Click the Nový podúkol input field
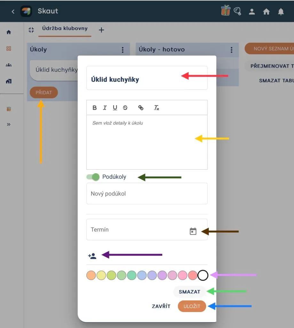The image size is (294, 328). click(x=147, y=193)
